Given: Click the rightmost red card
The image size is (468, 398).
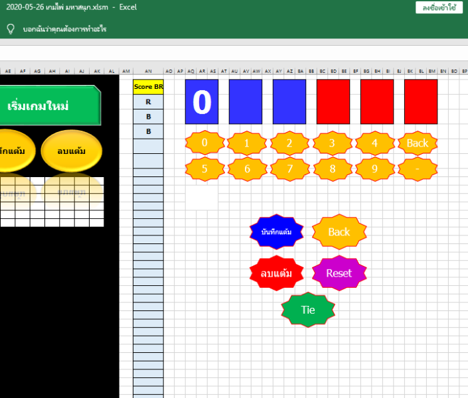Looking at the screenshot, I should [x=421, y=101].
